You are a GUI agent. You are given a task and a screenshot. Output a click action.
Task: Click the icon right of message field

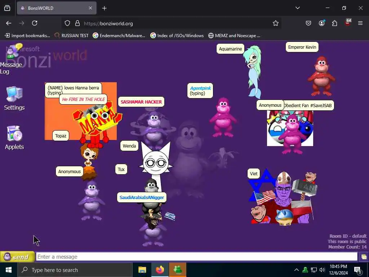click(x=364, y=256)
